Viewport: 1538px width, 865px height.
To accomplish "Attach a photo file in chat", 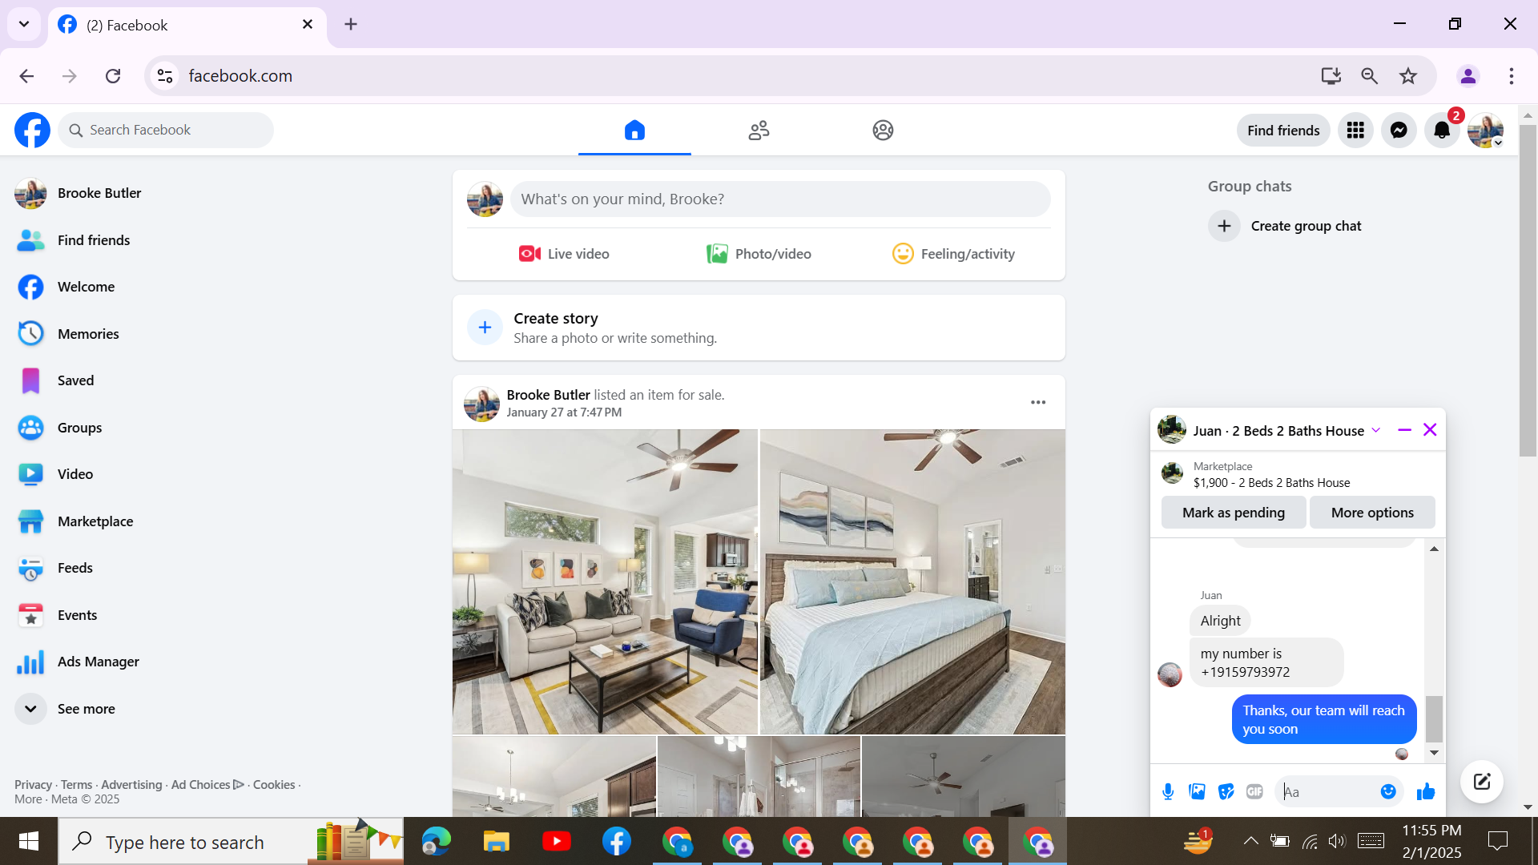I will point(1197,791).
